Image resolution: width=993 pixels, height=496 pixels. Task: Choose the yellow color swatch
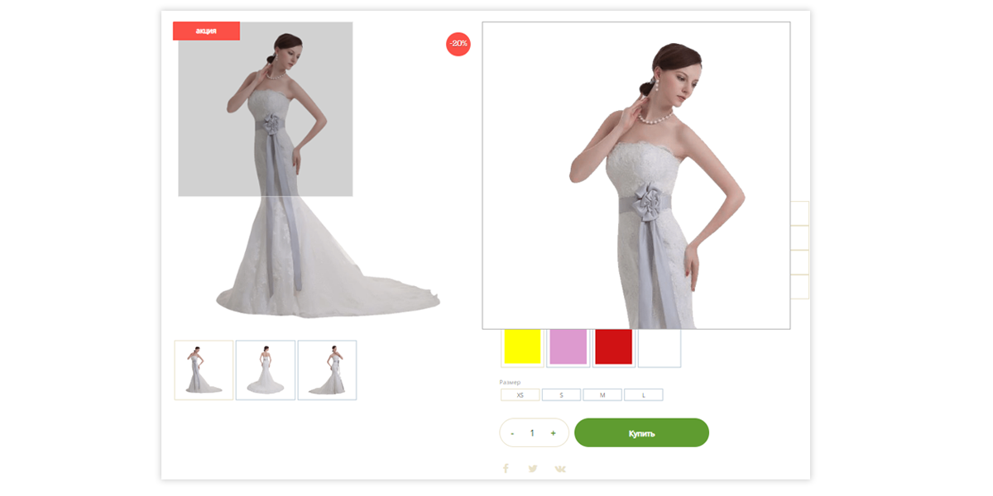[x=522, y=347]
